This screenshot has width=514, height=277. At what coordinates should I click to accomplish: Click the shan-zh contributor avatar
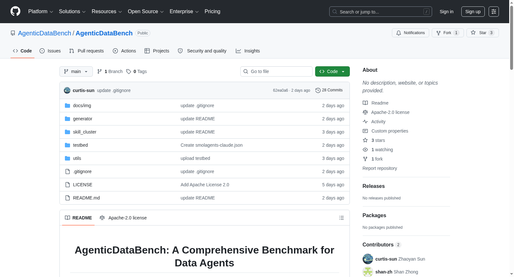click(368, 272)
